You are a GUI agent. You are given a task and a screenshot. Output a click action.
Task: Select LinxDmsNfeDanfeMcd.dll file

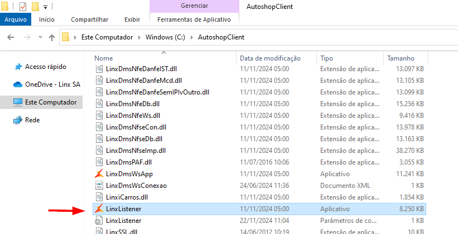(x=144, y=81)
